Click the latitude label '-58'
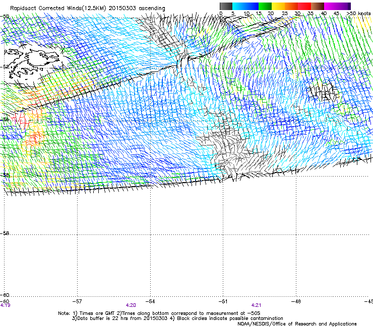The width and height of the screenshot is (373, 327). 5,233
